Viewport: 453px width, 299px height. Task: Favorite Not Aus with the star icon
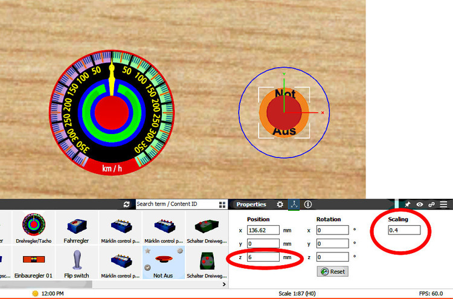coord(147,251)
